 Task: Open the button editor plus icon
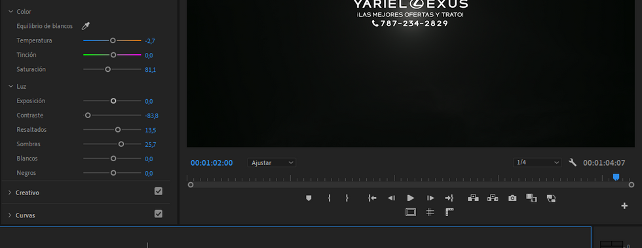pyautogui.click(x=624, y=206)
